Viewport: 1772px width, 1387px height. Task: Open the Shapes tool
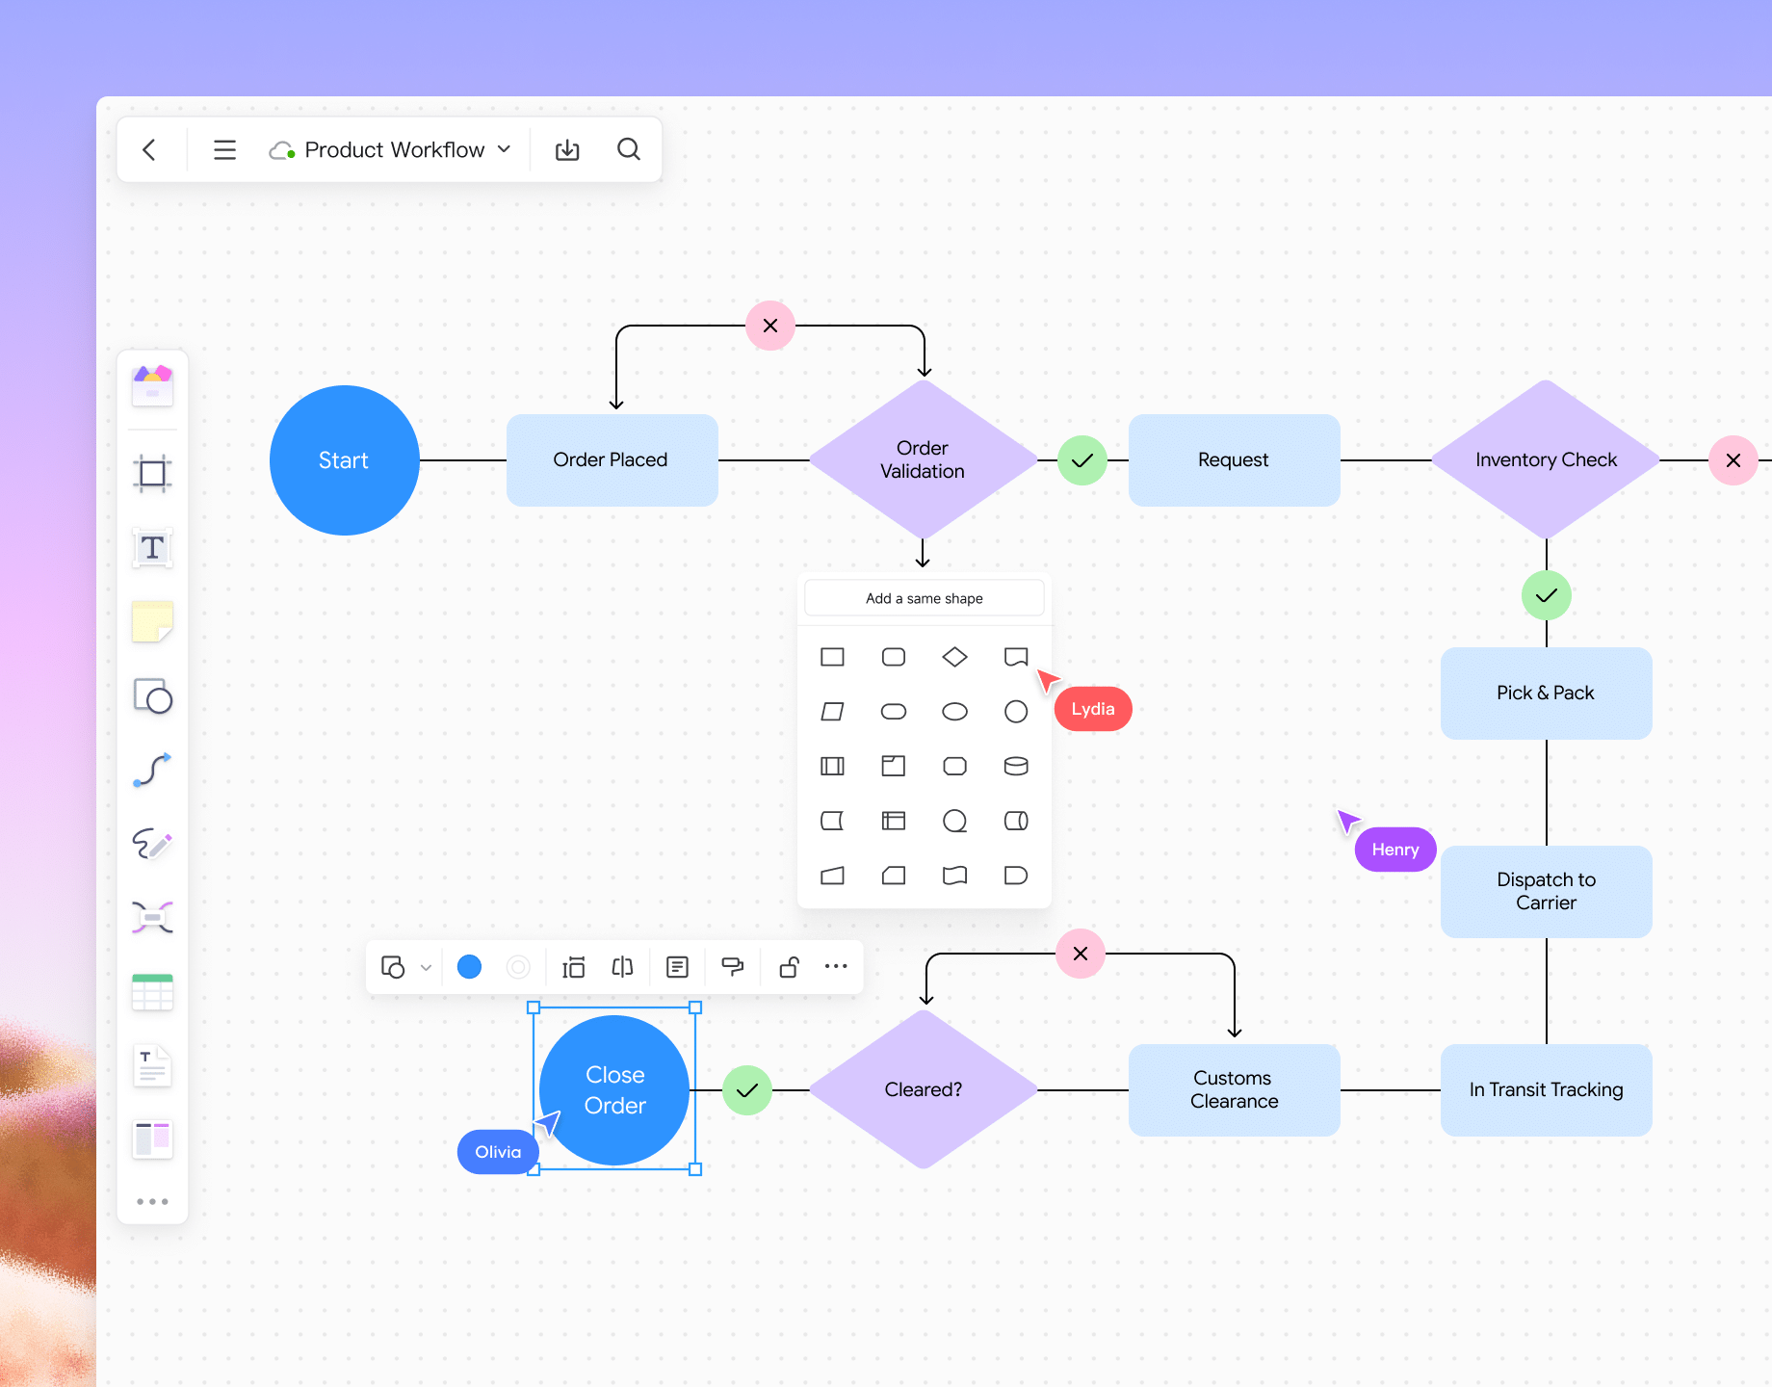151,696
